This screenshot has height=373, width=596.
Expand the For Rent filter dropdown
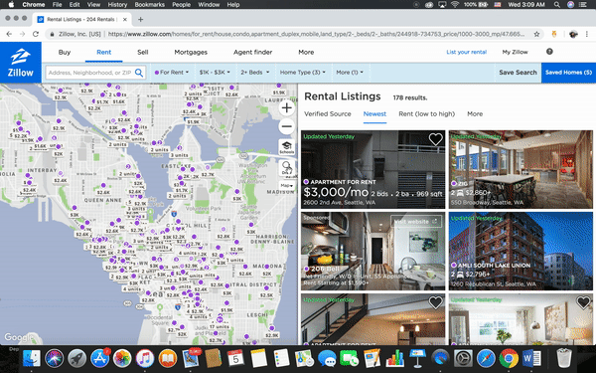coord(172,73)
